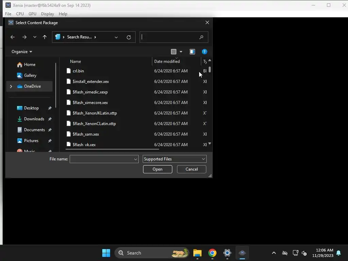348x261 pixels.
Task: Click the crl.bin file icon
Action: (x=69, y=71)
